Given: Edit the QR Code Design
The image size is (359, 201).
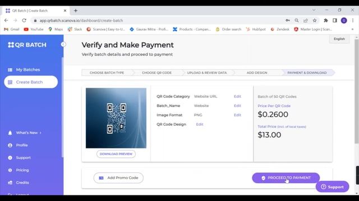Looking at the screenshot, I should click(200, 125).
